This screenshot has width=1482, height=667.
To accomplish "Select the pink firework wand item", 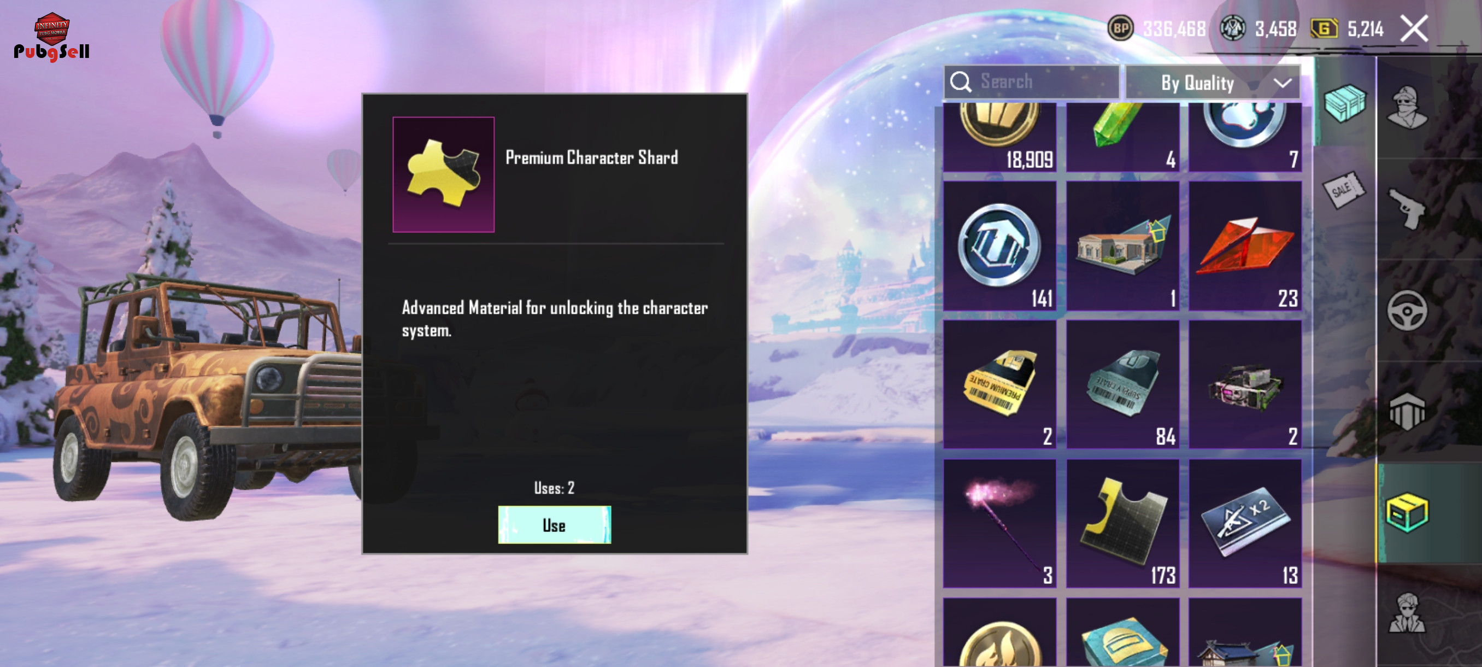I will coord(999,523).
